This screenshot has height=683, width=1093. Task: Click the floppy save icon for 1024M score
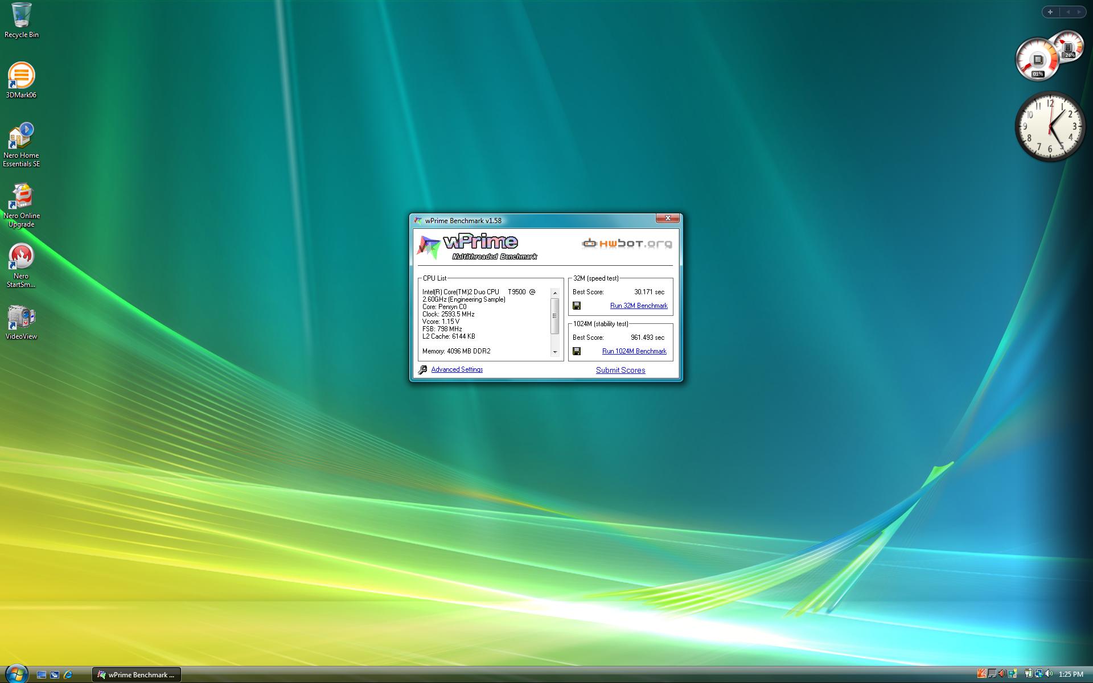[x=577, y=351]
